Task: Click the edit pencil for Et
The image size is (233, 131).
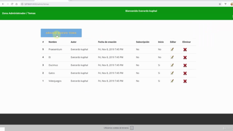Action: (172, 57)
